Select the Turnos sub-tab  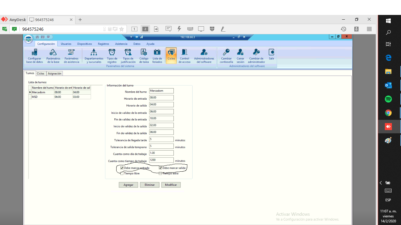tap(30, 73)
